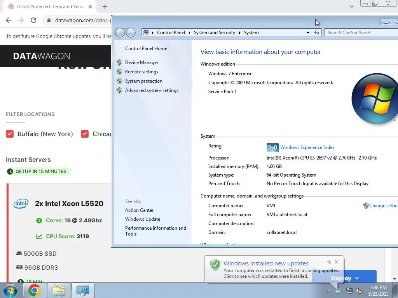Expand the arrow after System and Security breadcrumb

(x=239, y=33)
